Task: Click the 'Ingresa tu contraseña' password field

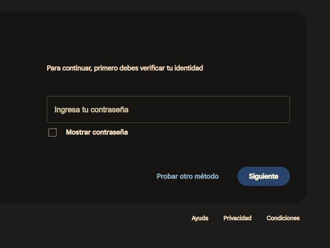Action: 168,109
